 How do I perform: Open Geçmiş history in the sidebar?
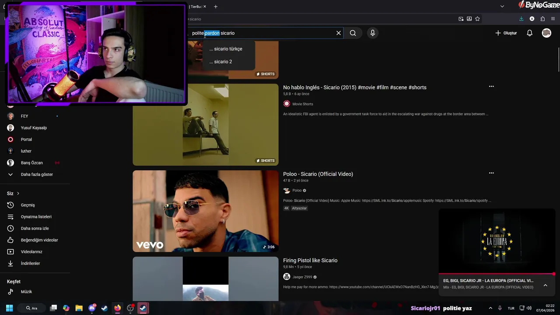pos(35,205)
